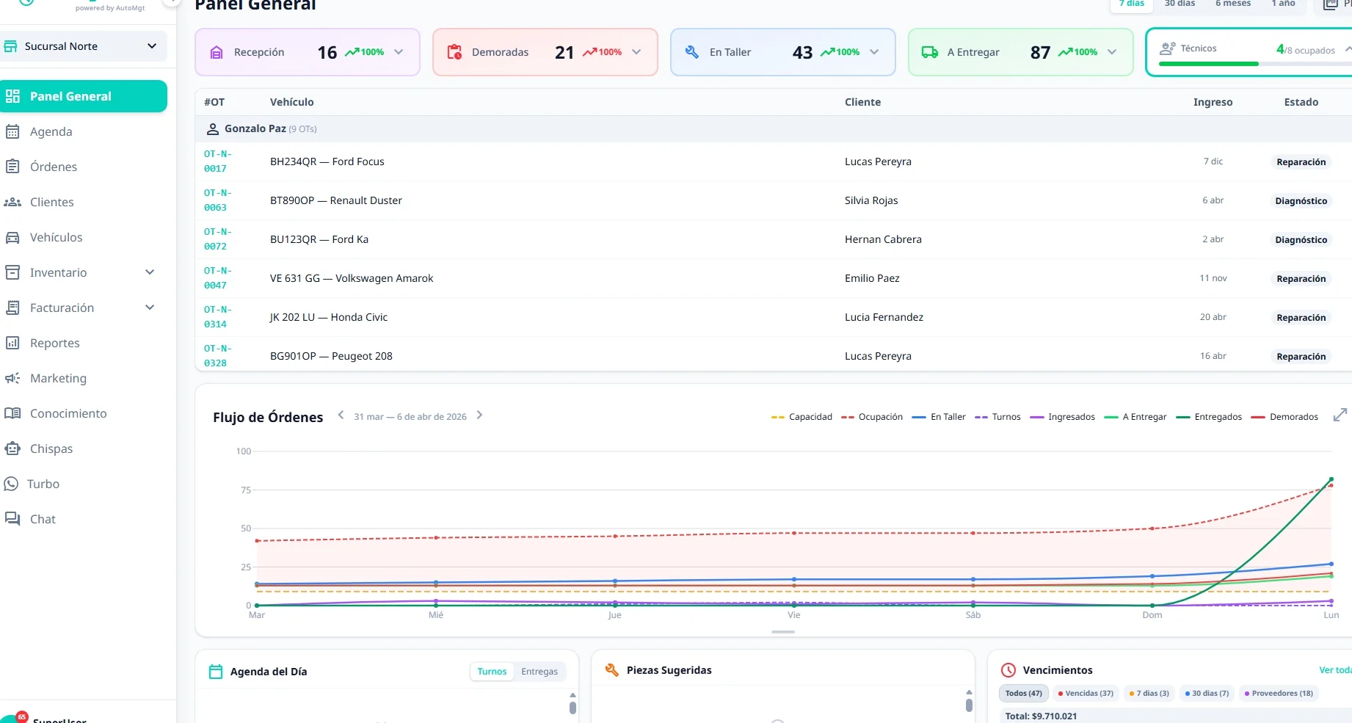Open the Agenda calendar icon in sidebar
Image resolution: width=1352 pixels, height=723 pixels.
(x=12, y=131)
